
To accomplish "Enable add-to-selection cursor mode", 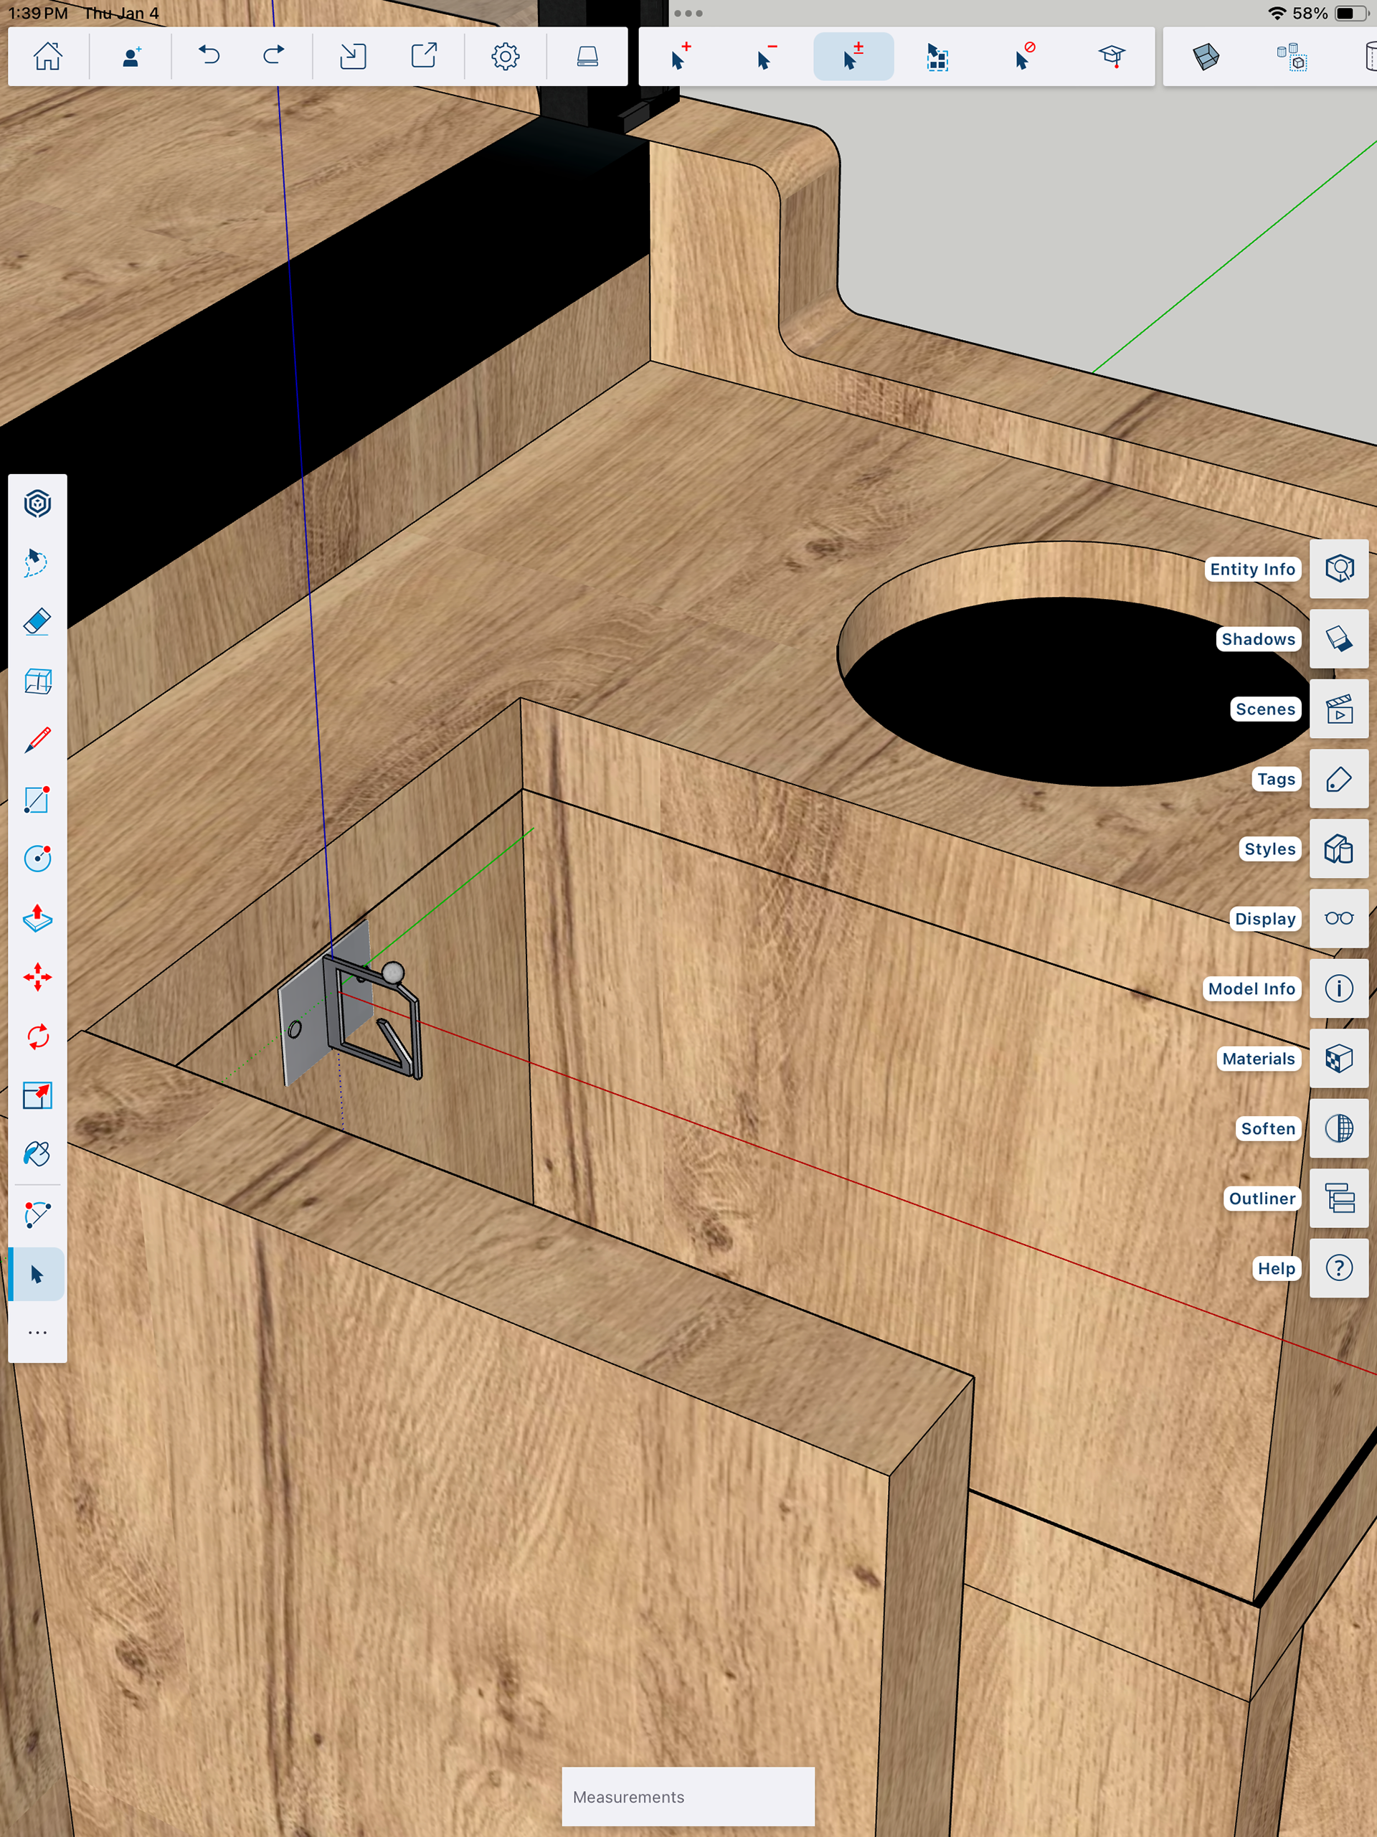I will [680, 57].
